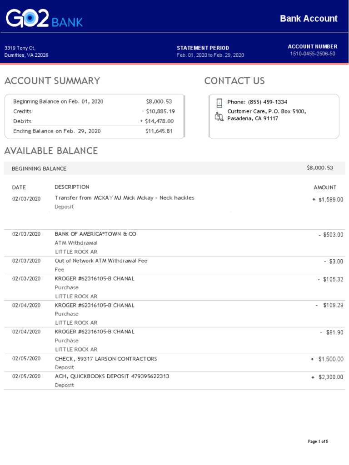The width and height of the screenshot is (349, 465).
Task: Click the phone icon in Contact Us
Action: (x=219, y=103)
